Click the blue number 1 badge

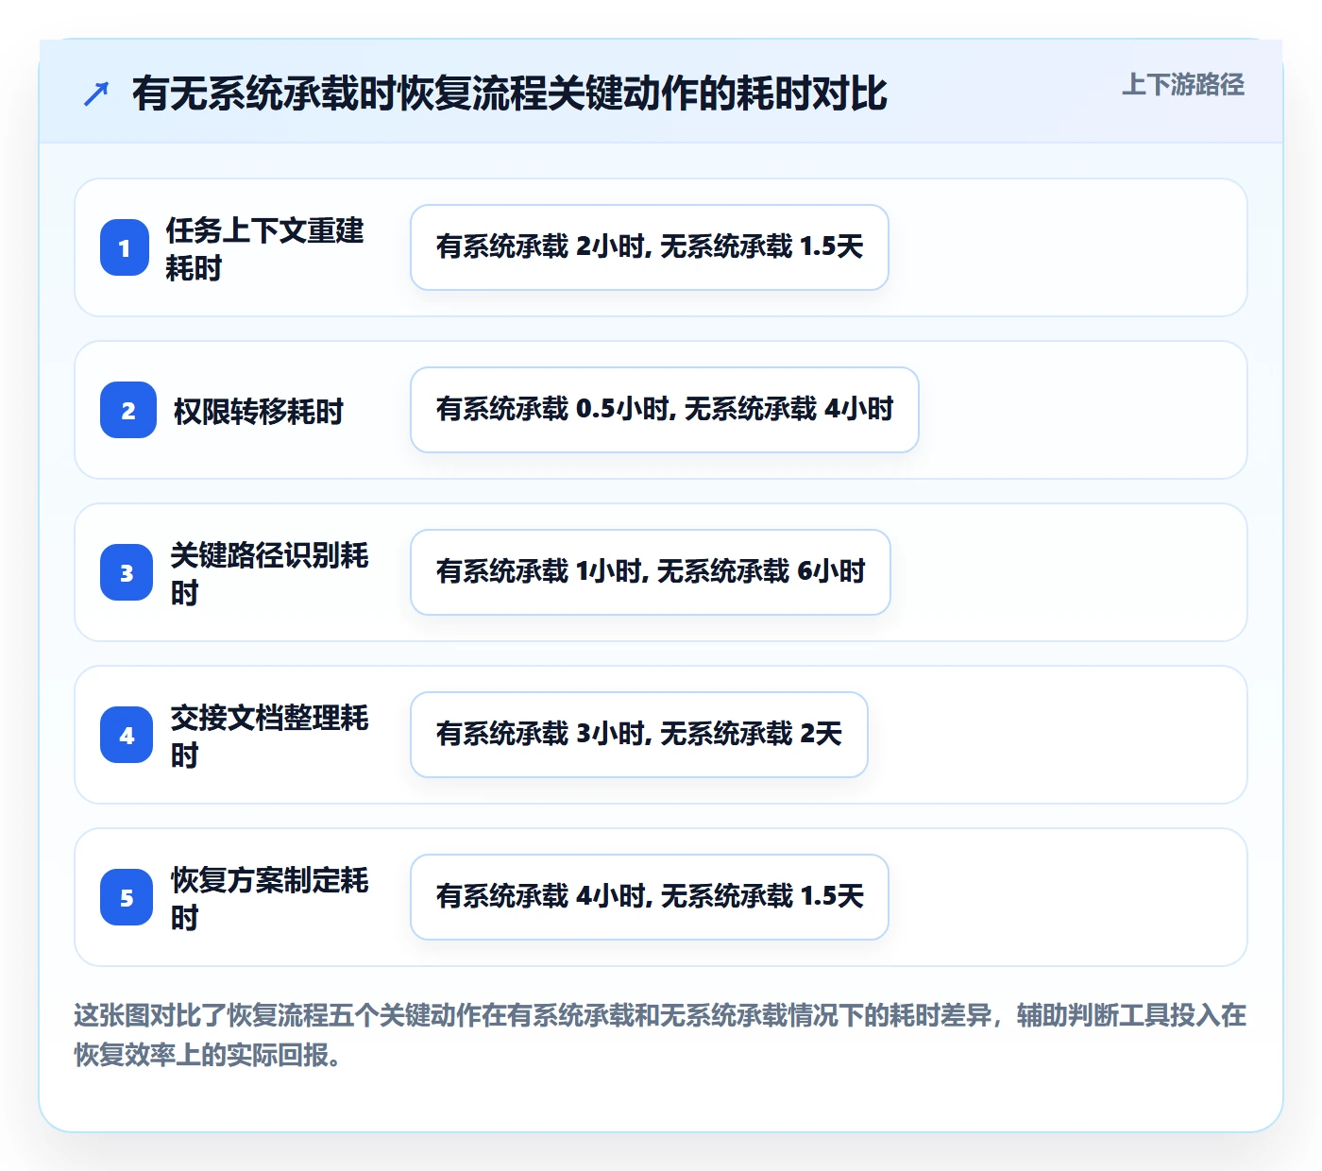(x=125, y=247)
